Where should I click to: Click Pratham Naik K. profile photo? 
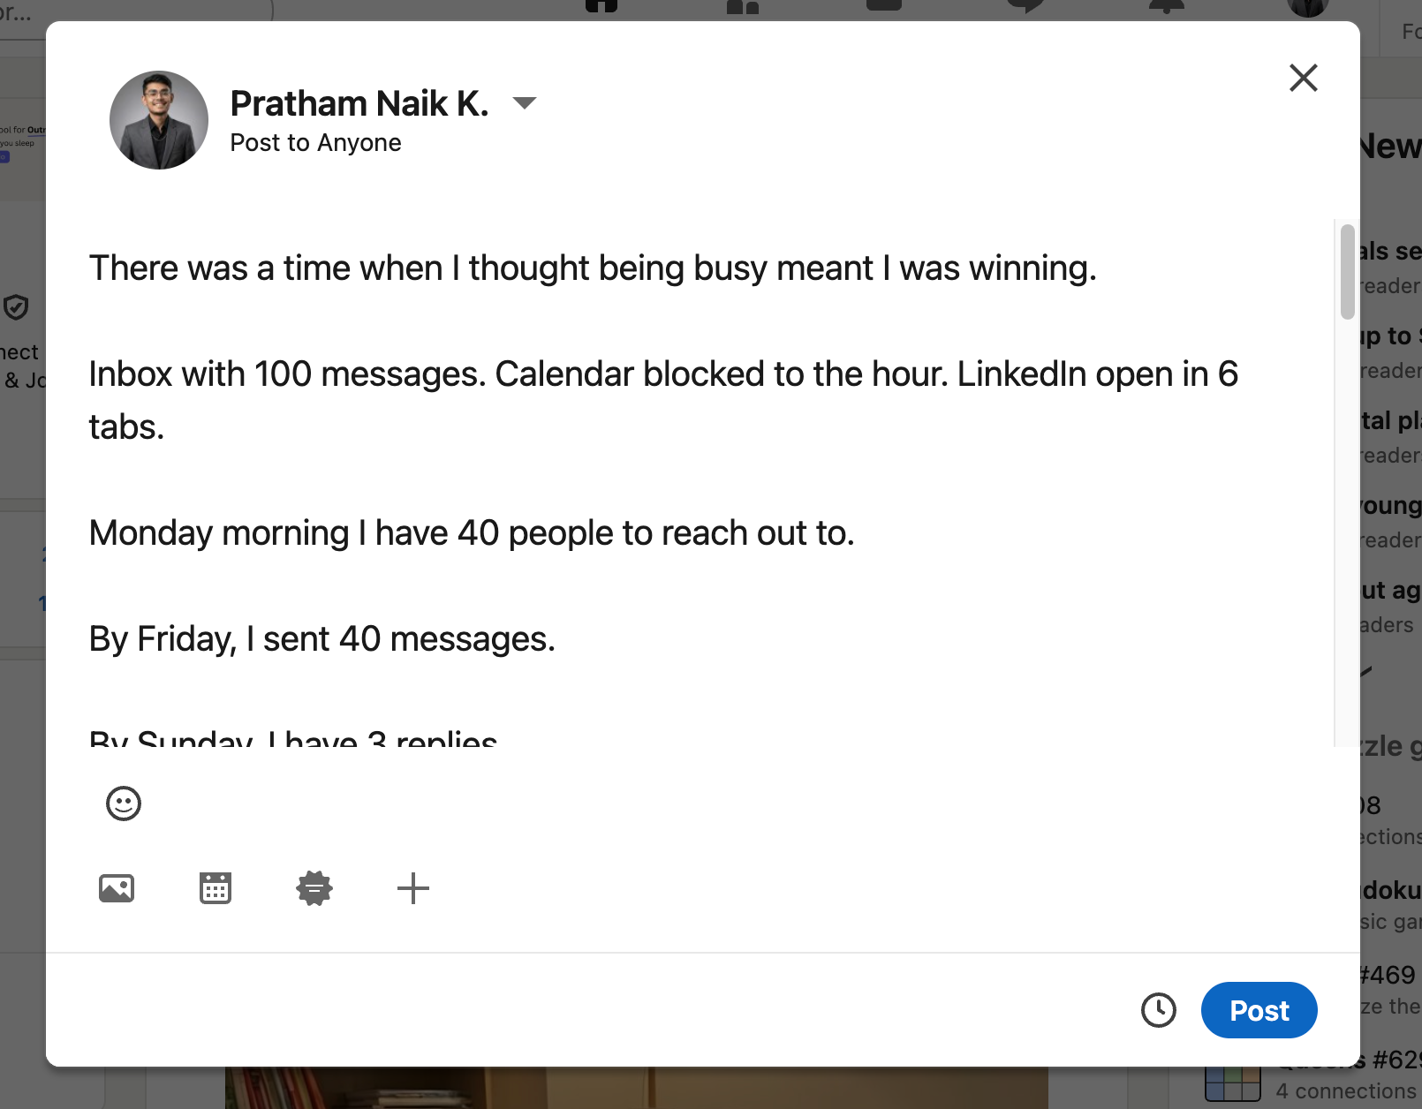(159, 120)
